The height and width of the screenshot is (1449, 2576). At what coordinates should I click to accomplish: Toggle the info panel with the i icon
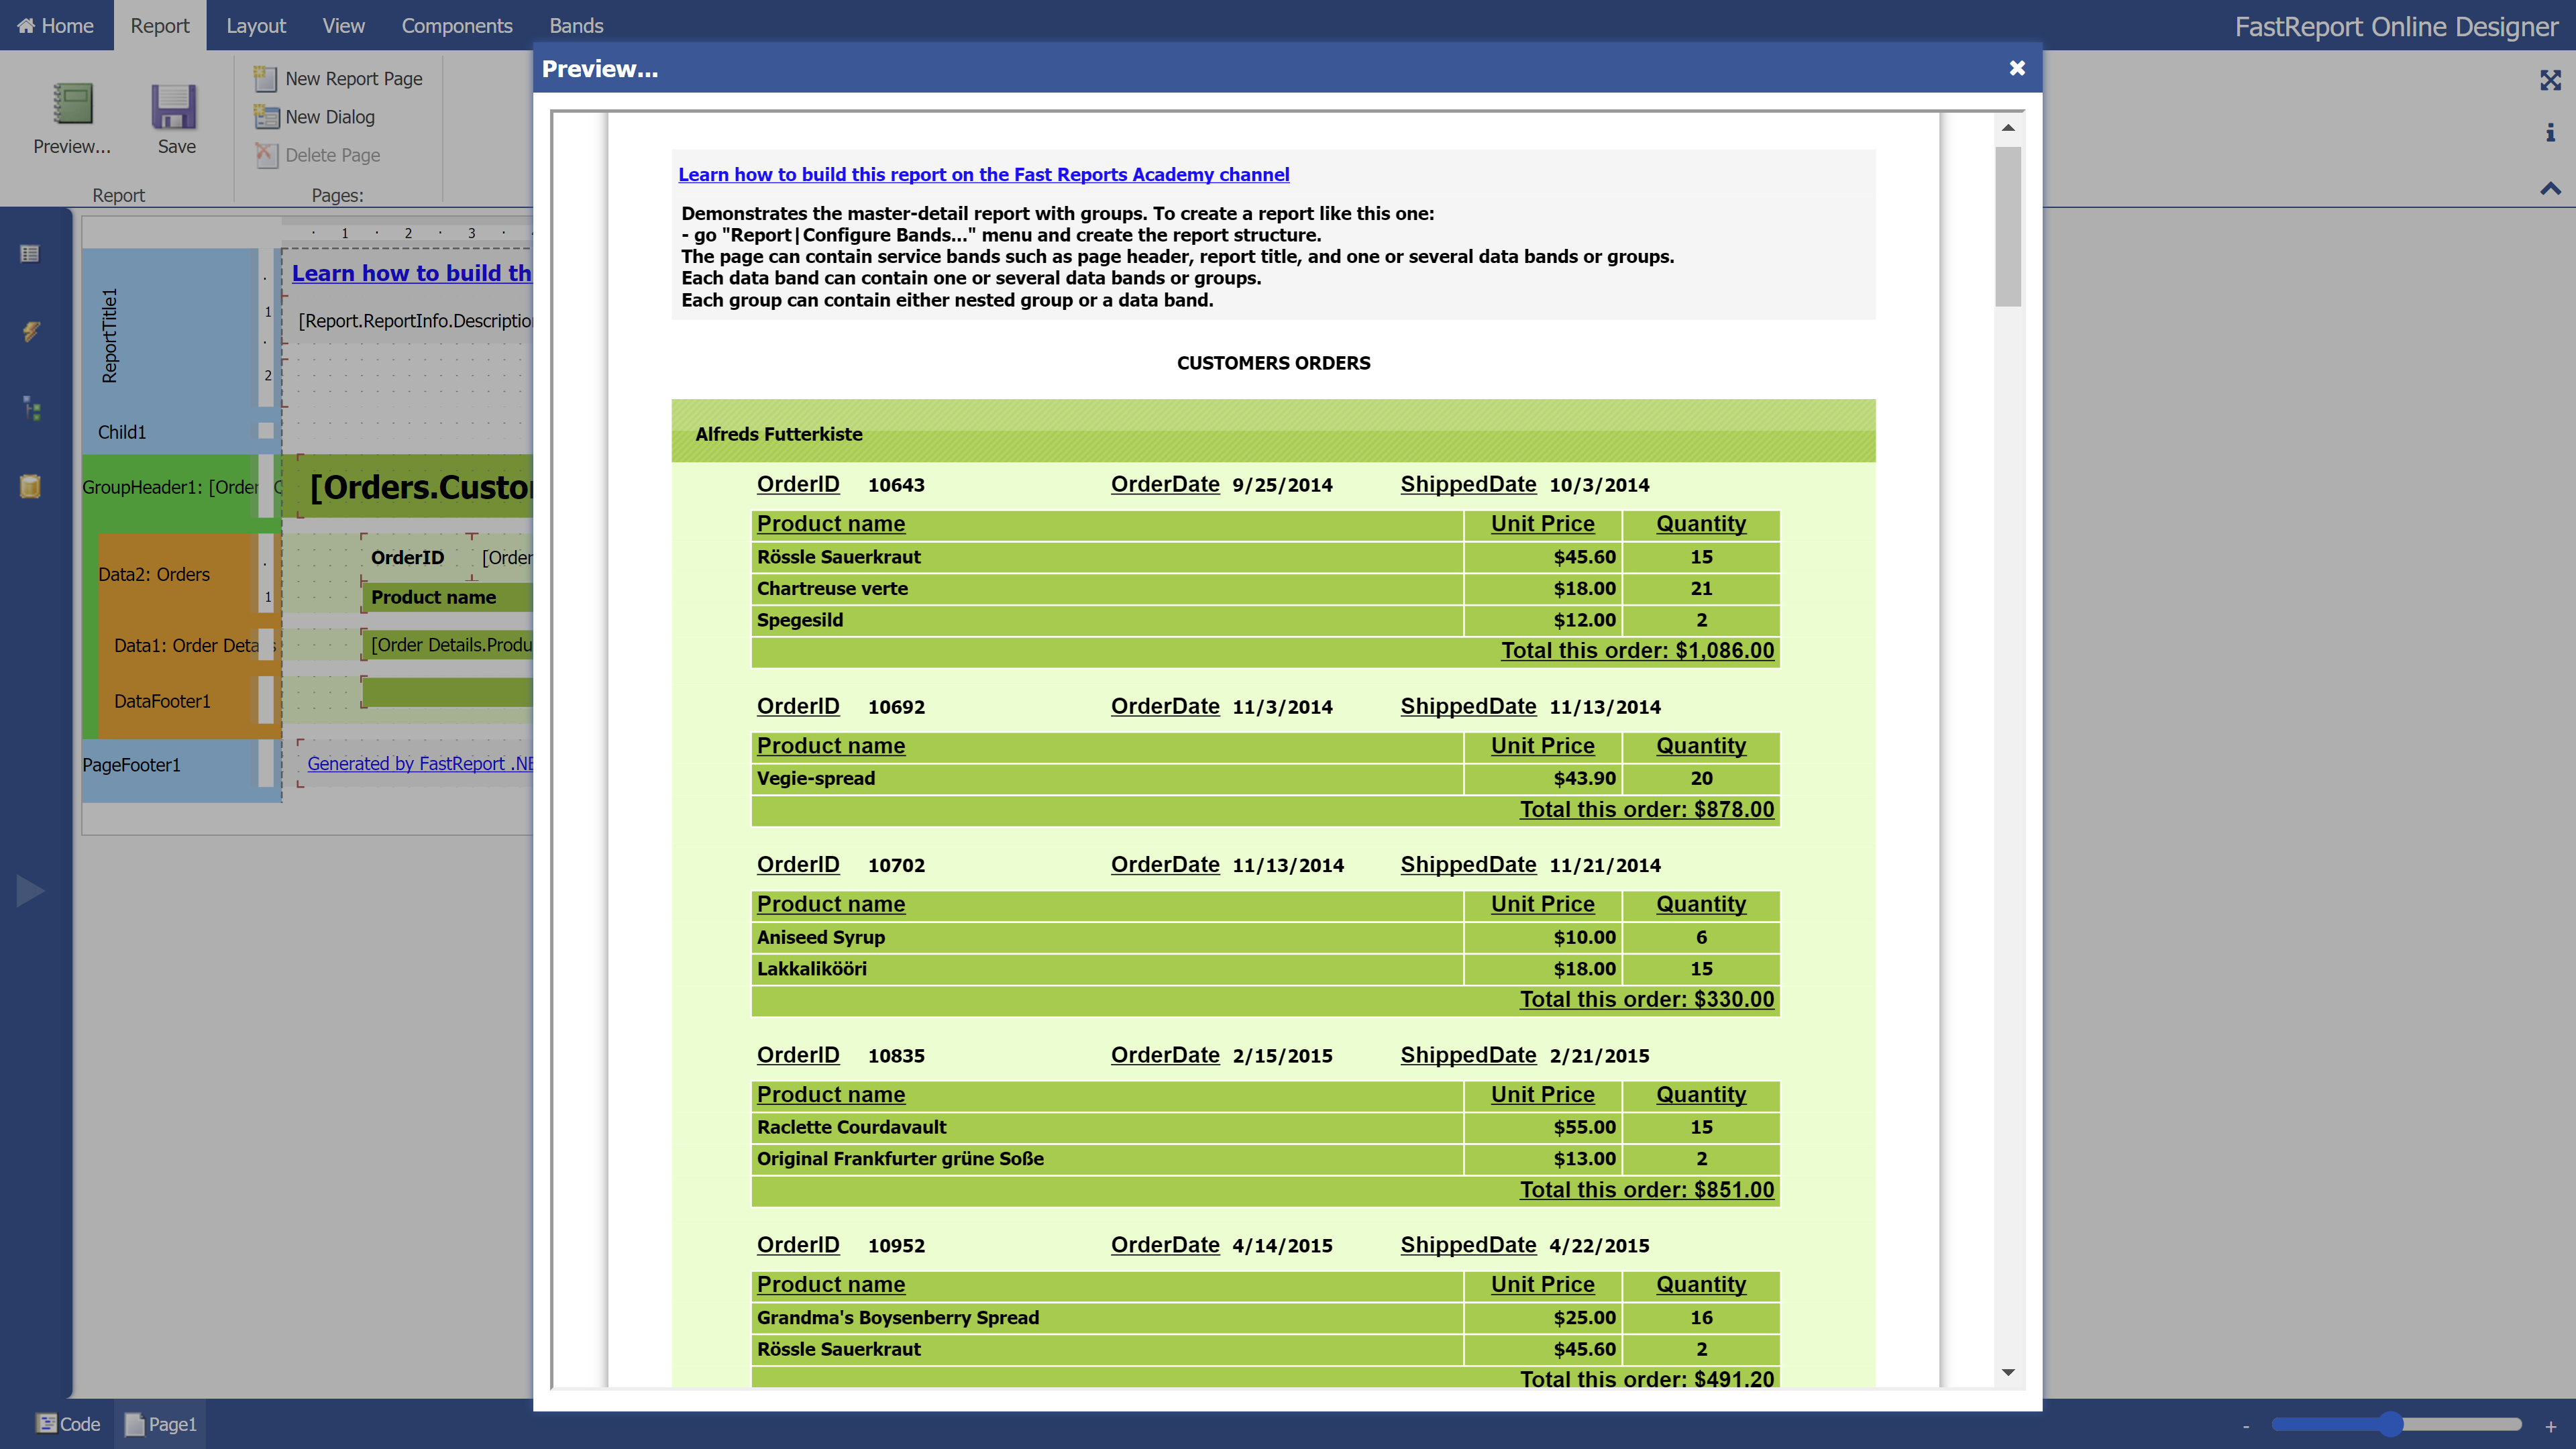(2550, 133)
